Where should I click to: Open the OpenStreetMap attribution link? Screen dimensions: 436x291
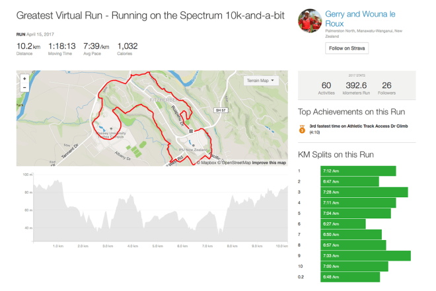(235, 163)
